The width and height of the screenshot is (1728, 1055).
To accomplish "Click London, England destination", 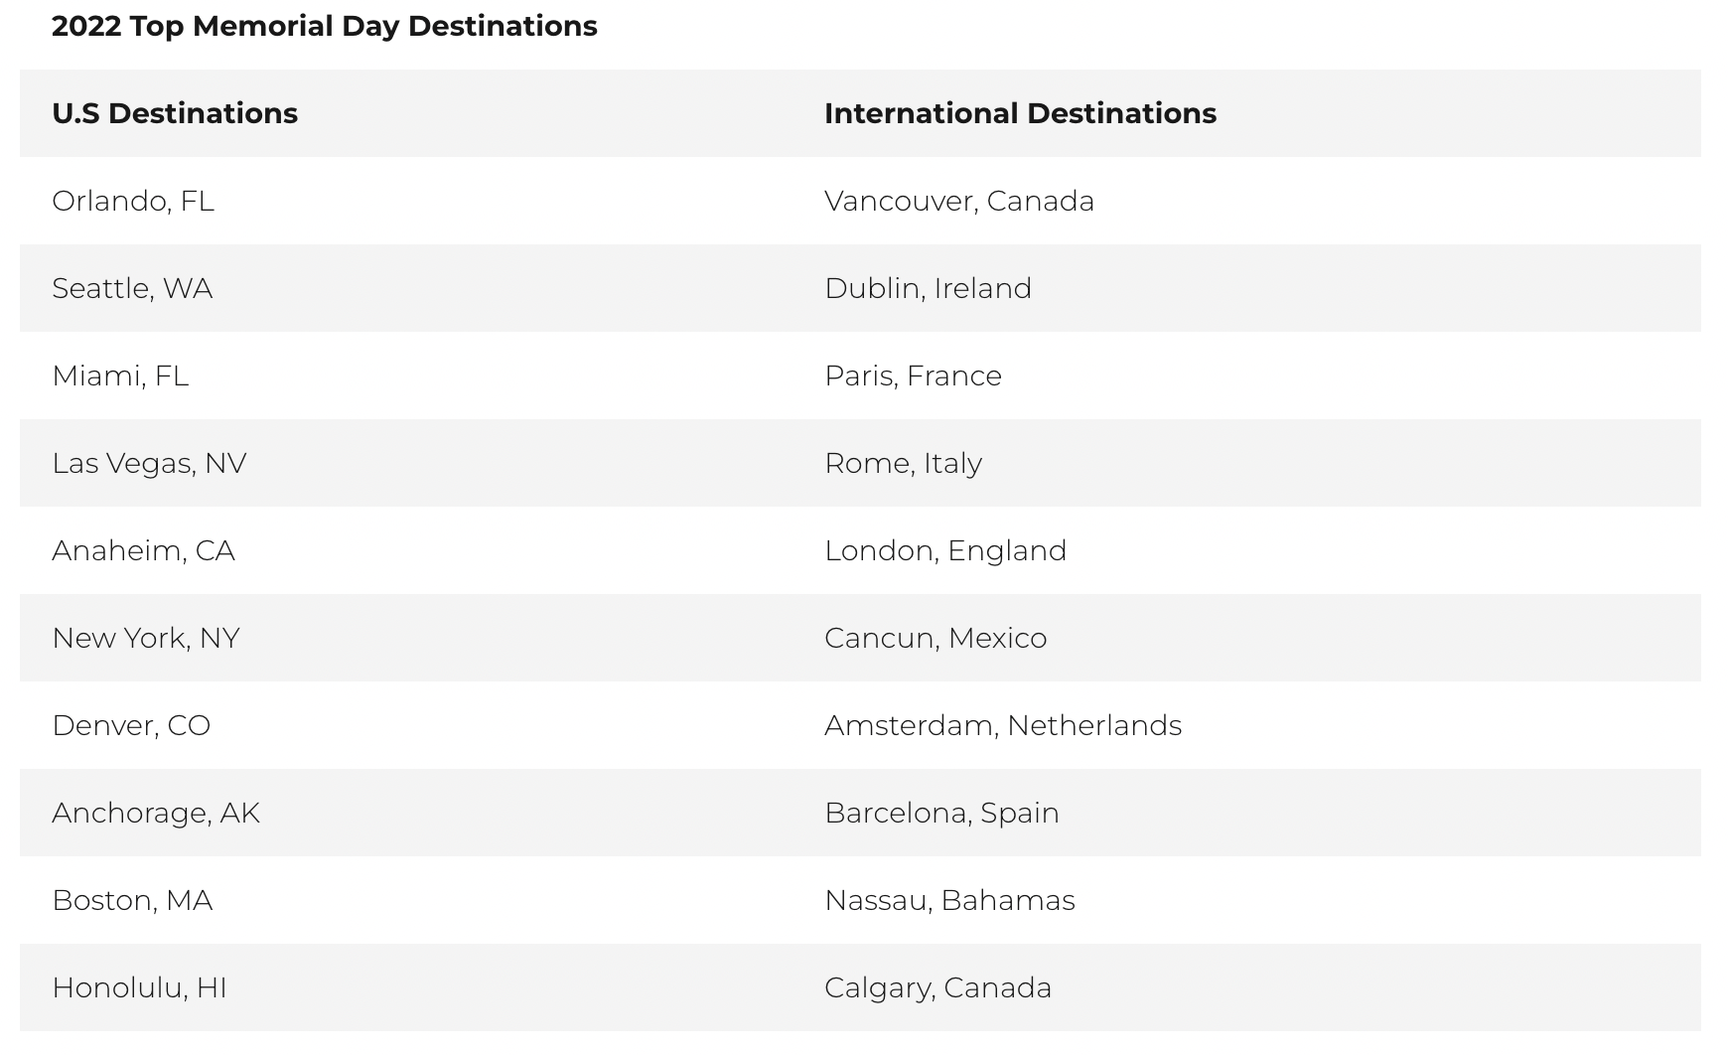I will [945, 550].
